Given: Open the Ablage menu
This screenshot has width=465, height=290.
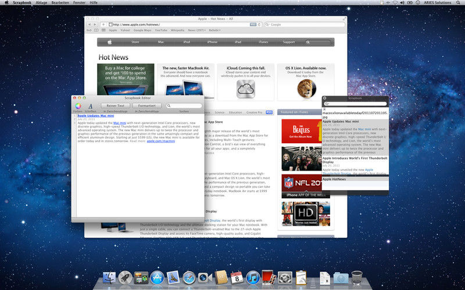Looking at the screenshot, I should pos(41,3).
